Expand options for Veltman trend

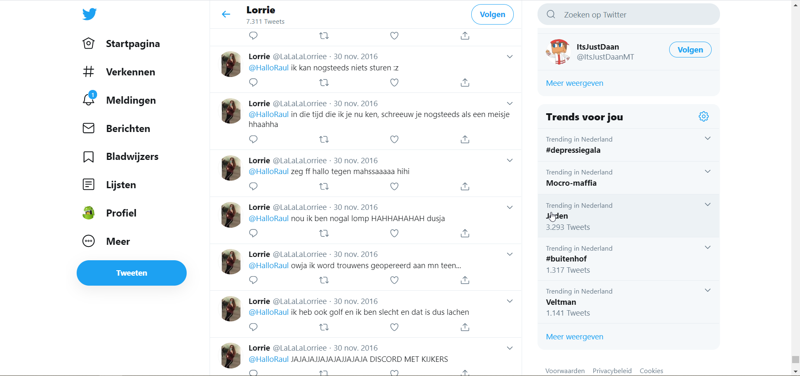(x=707, y=291)
